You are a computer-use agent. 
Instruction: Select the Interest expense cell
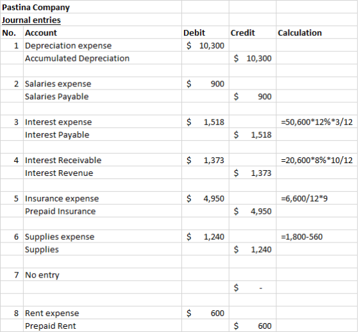[103, 122]
